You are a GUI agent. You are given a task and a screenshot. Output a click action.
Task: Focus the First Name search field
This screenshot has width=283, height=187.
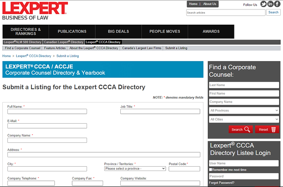(244, 93)
